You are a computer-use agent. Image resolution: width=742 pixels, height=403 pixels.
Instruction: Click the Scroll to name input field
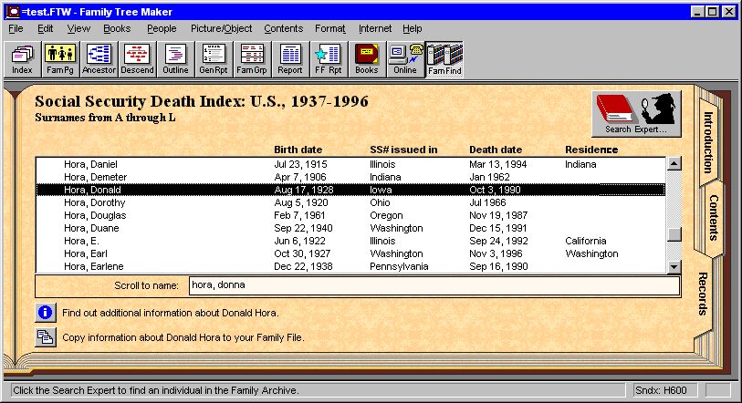tap(434, 285)
